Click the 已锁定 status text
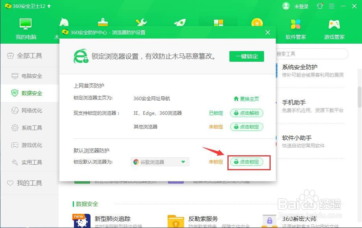This screenshot has height=228, width=362. [216, 113]
